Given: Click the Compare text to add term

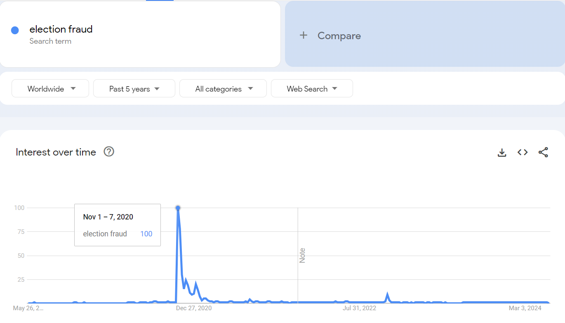Looking at the screenshot, I should (x=339, y=36).
